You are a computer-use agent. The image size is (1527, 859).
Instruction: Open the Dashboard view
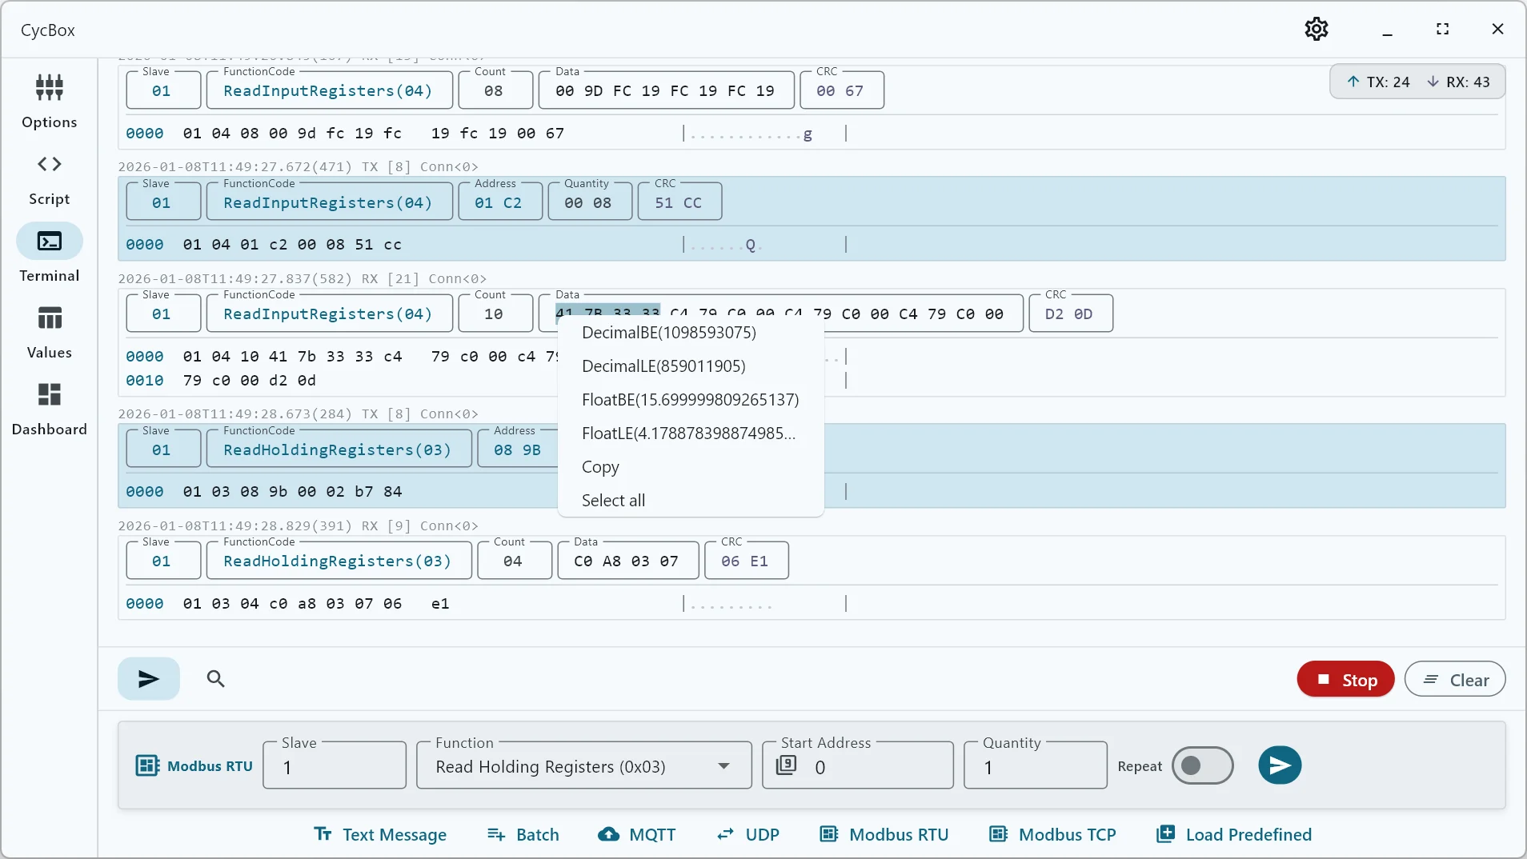tap(49, 408)
